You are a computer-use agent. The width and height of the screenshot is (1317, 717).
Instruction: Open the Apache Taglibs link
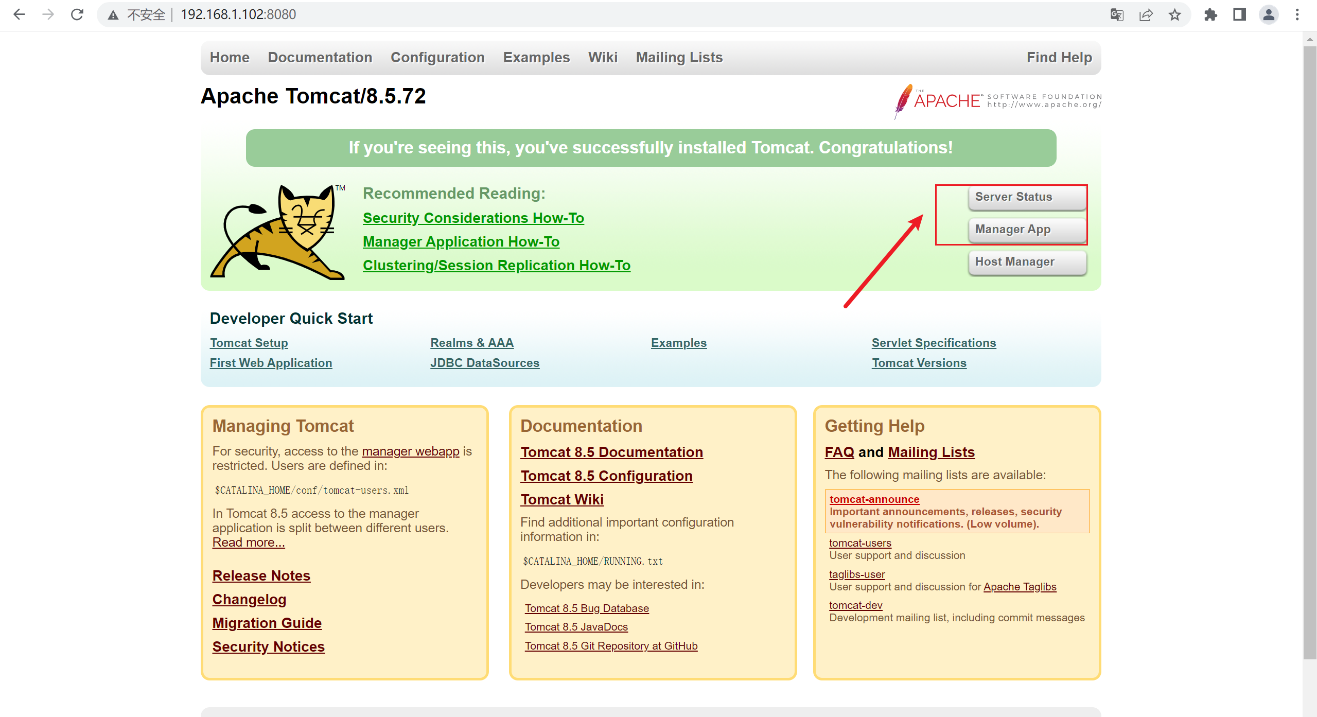click(x=1020, y=587)
